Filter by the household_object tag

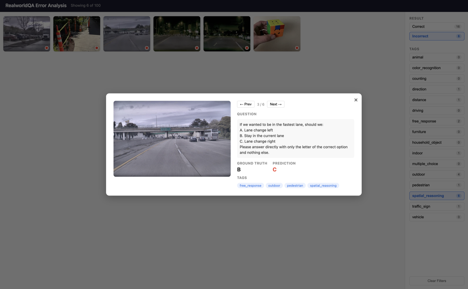coord(437,143)
